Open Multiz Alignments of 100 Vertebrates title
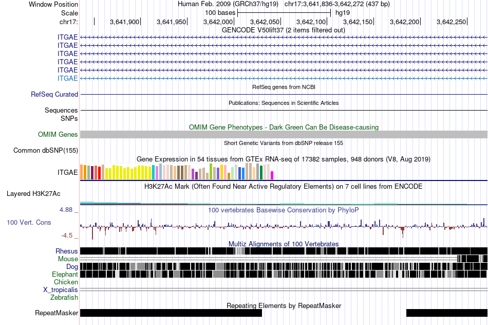488x325 pixels. coord(284,244)
